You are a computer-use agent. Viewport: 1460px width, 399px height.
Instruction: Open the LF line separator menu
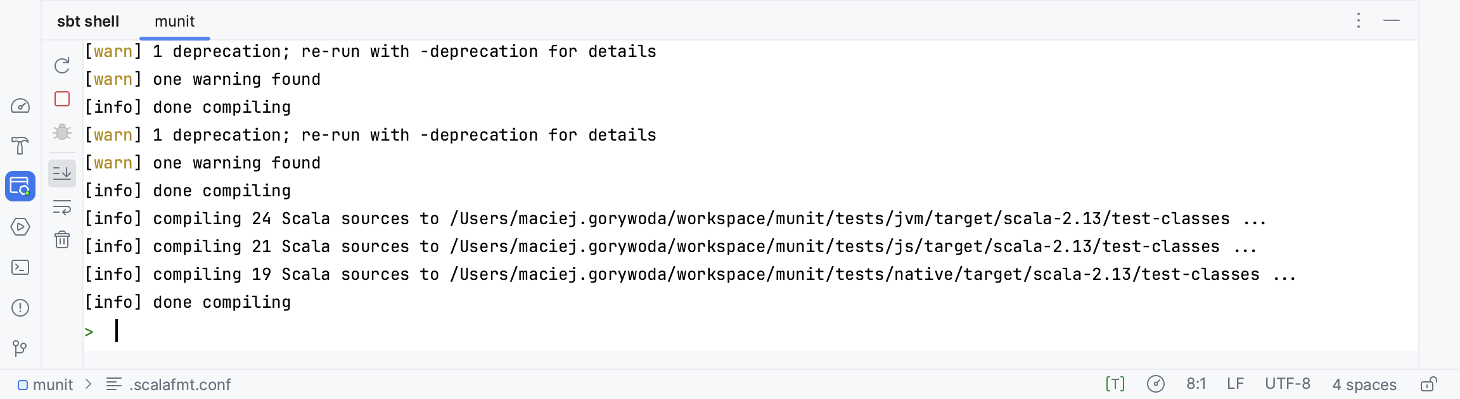(1235, 384)
